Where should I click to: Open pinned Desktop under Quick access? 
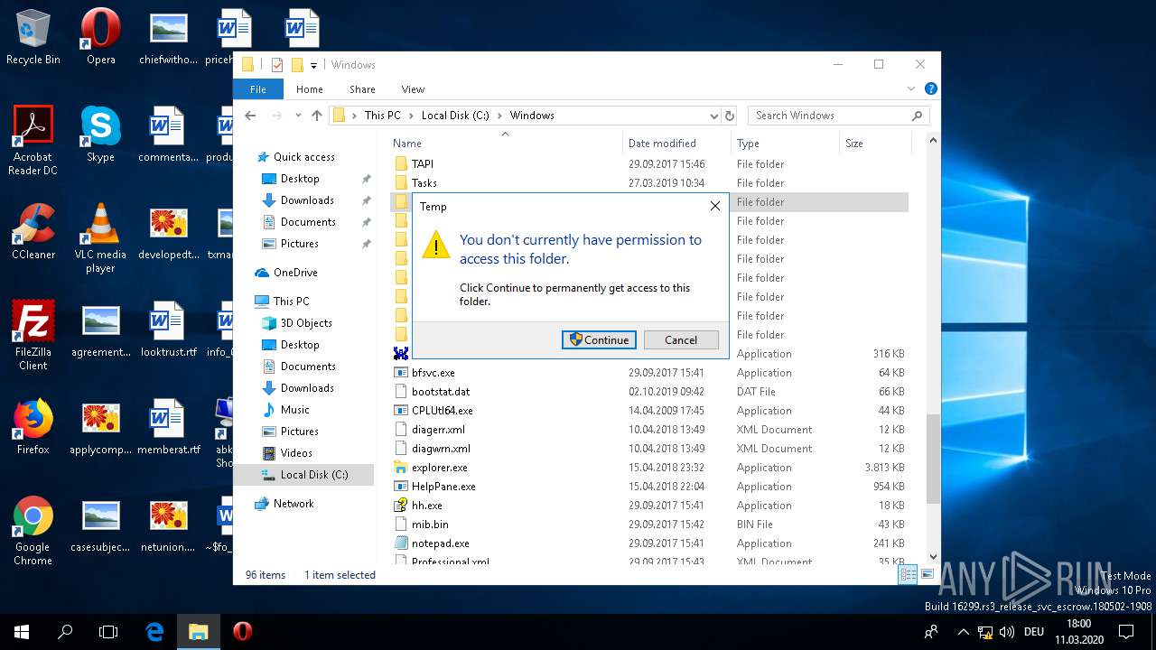coord(300,179)
